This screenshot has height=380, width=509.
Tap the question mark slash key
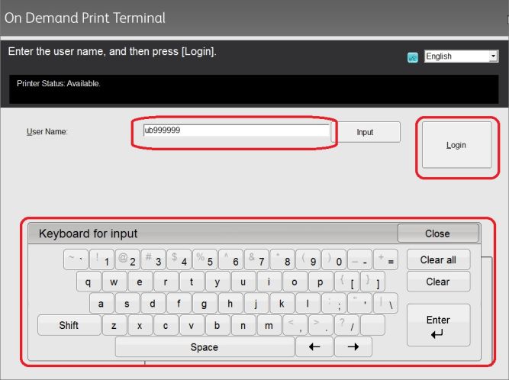coord(346,325)
